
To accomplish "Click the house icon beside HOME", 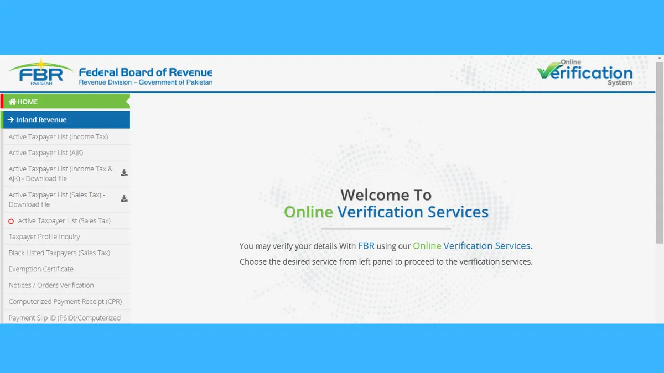I will click(12, 102).
